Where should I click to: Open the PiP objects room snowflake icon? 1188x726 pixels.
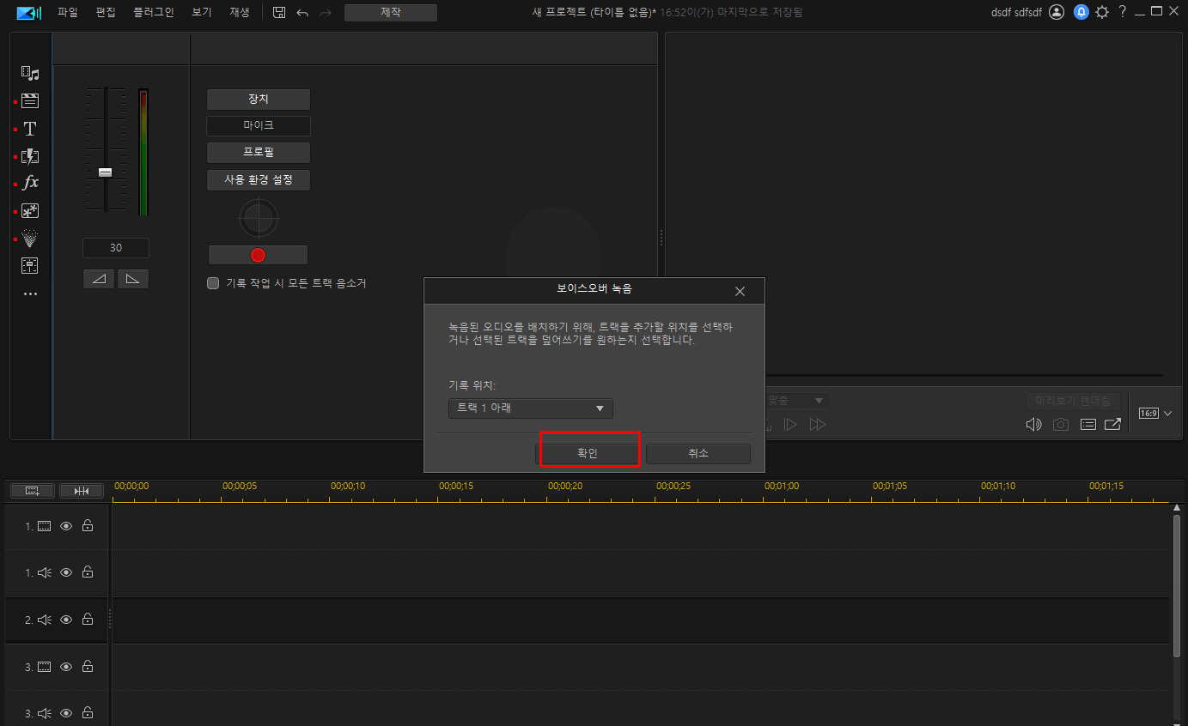tap(30, 211)
